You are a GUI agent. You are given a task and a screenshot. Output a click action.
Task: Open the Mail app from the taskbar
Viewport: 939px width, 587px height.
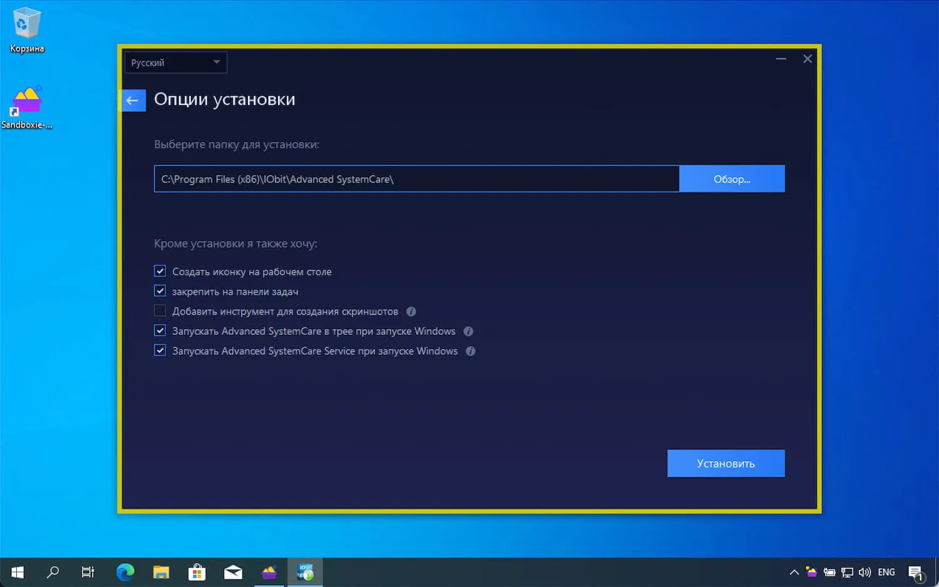[x=233, y=572]
